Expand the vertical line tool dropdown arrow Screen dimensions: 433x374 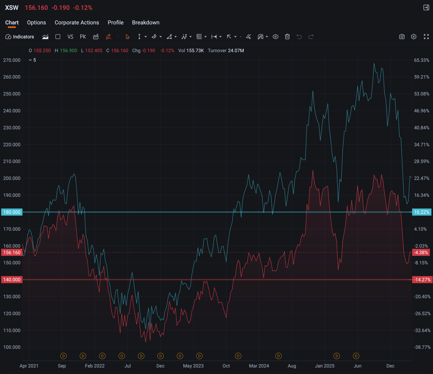(146, 37)
